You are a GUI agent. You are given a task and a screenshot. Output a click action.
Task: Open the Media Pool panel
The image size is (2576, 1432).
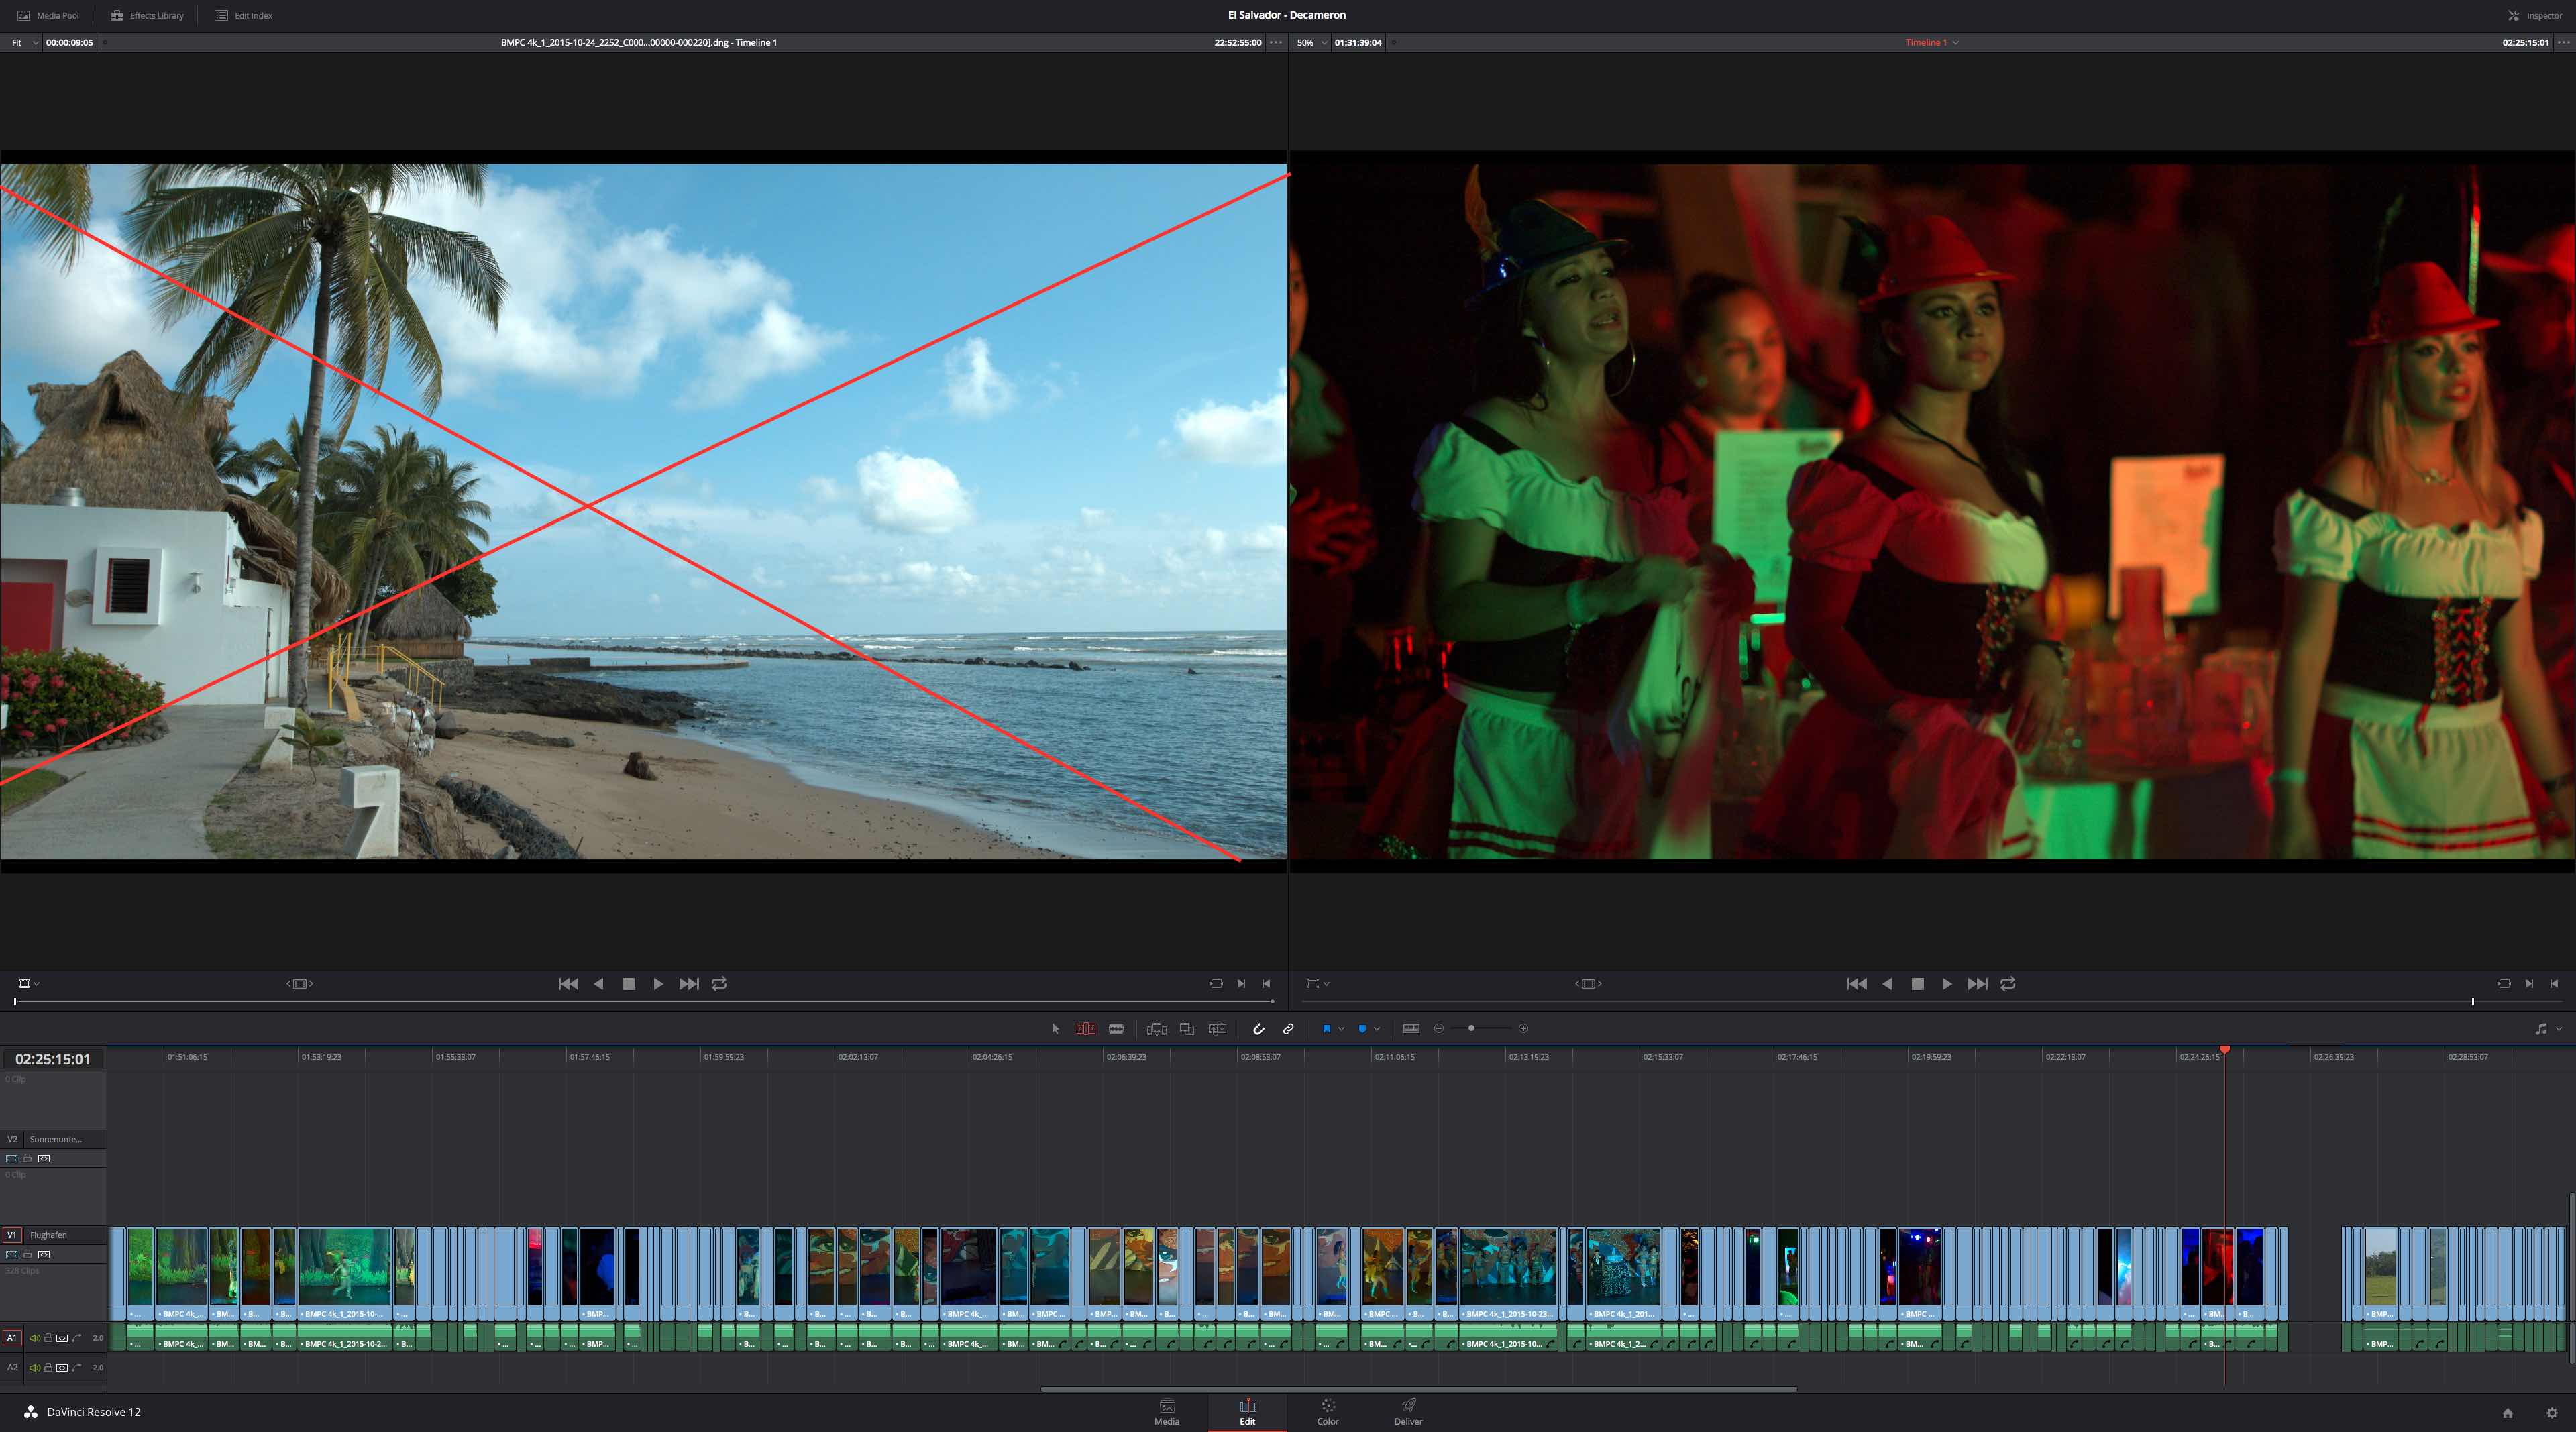tap(48, 15)
